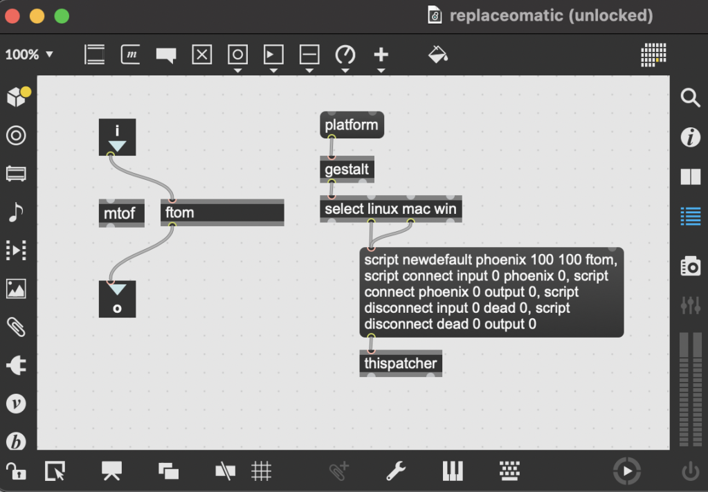The width and height of the screenshot is (708, 492).
Task: Open the piano keys bottom toolbar icon
Action: coord(453,471)
